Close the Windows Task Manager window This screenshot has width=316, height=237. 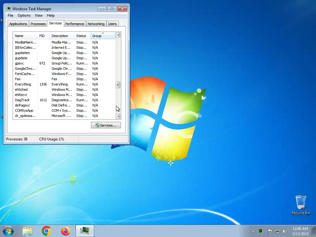[x=122, y=9]
